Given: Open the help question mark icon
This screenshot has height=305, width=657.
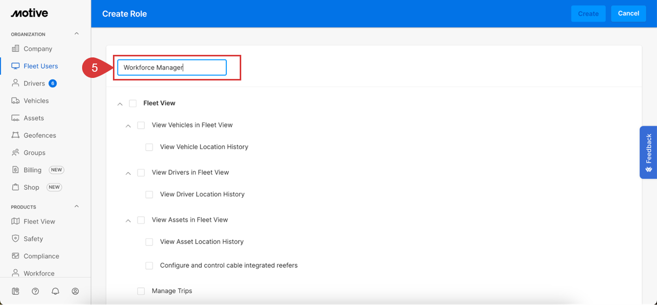Looking at the screenshot, I should 35,291.
